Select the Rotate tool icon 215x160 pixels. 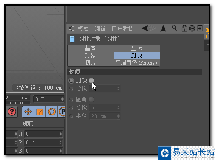click(x=52, y=112)
